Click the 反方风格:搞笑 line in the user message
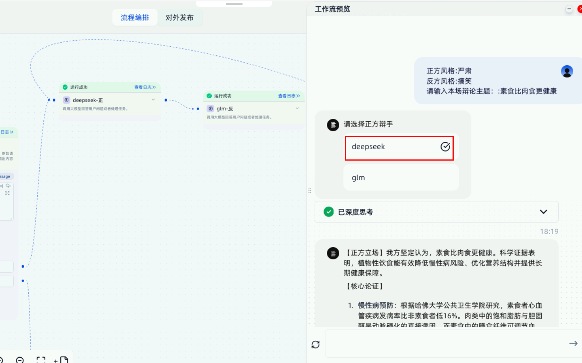Viewport: 582px width, 363px height. coord(449,81)
